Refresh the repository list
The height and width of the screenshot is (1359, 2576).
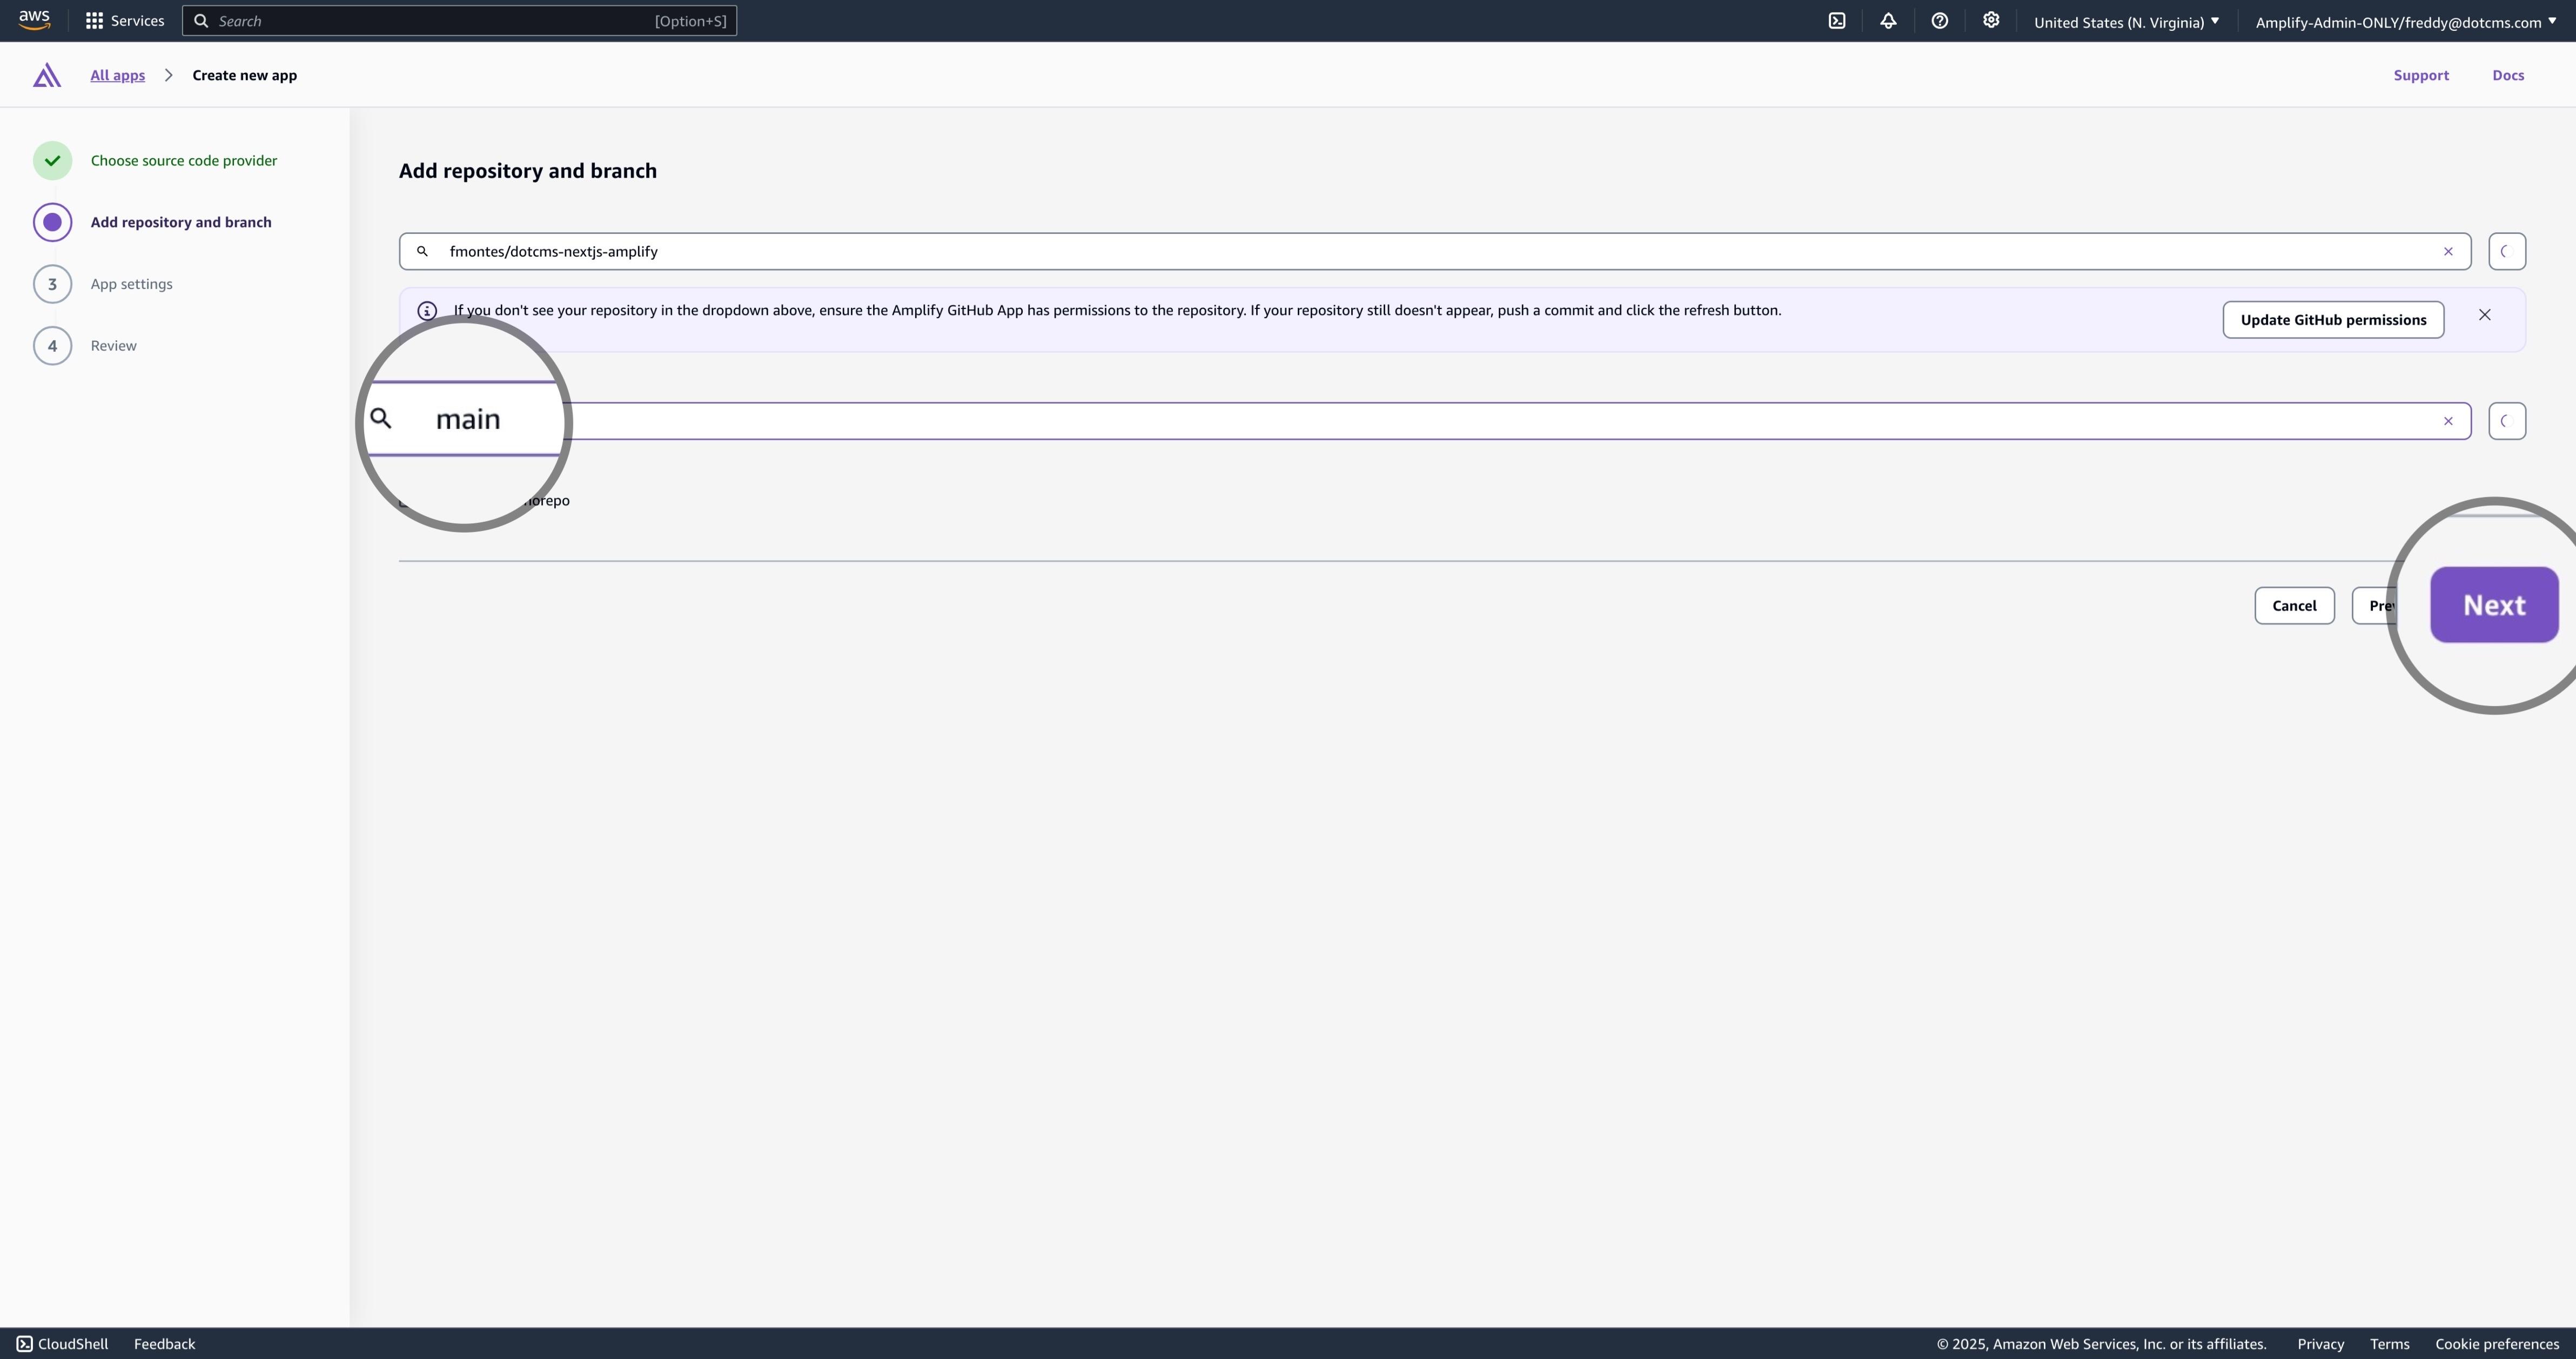coord(2506,251)
